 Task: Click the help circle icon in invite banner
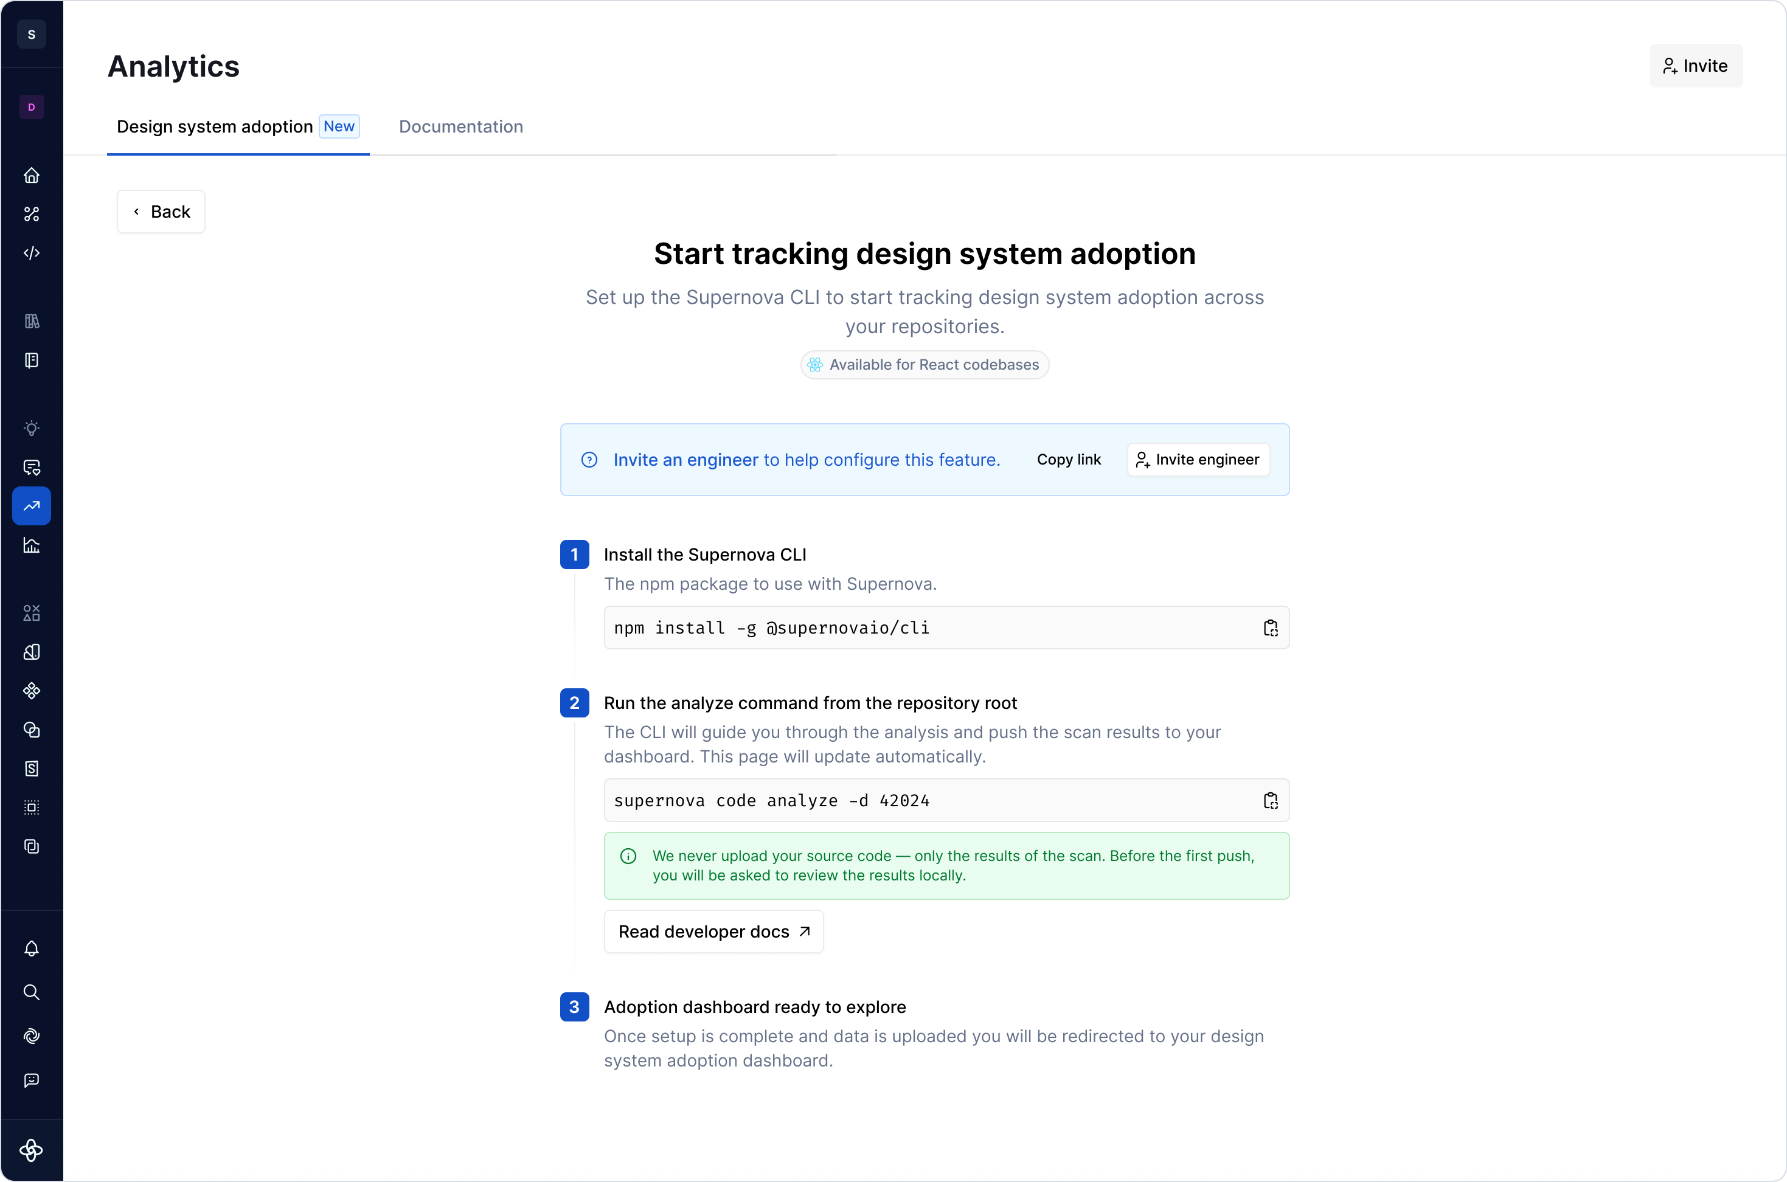(589, 460)
